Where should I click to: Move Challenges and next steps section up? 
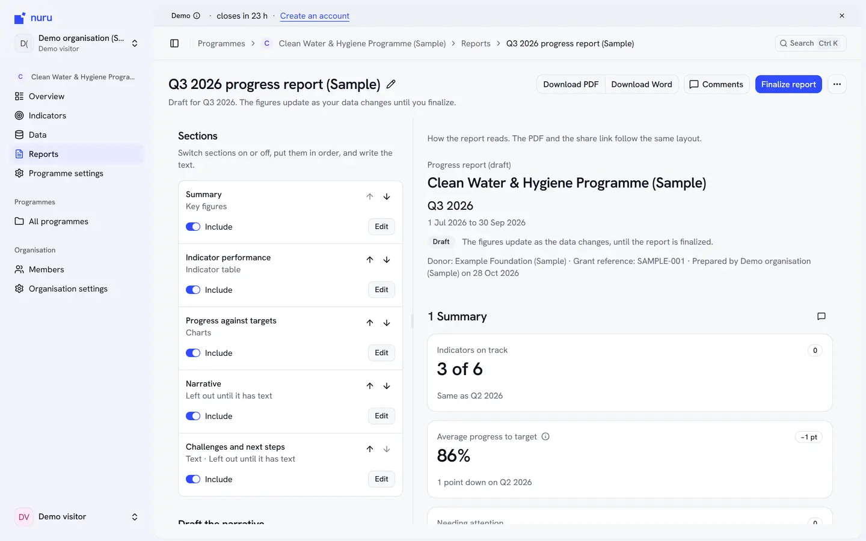tap(370, 449)
